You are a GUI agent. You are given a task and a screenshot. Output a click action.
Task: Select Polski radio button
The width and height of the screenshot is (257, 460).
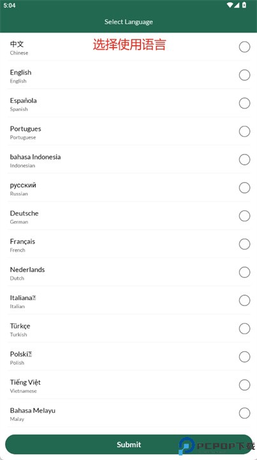[244, 356]
